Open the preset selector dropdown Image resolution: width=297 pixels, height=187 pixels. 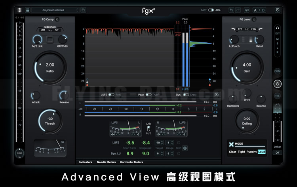click(55, 10)
